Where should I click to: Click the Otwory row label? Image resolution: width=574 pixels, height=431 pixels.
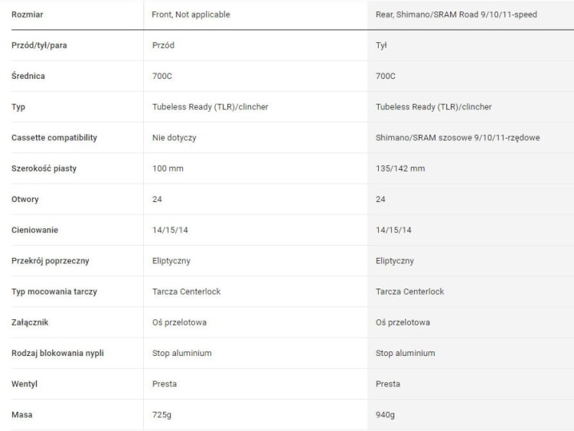[x=25, y=199]
